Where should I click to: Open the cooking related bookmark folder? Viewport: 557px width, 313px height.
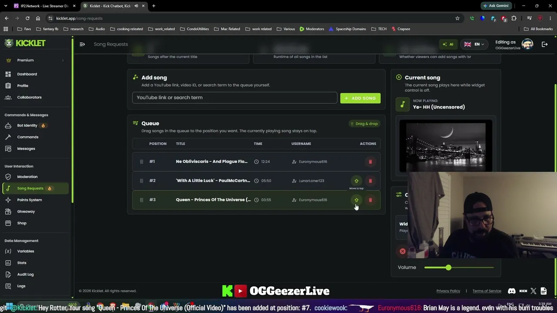click(x=127, y=29)
